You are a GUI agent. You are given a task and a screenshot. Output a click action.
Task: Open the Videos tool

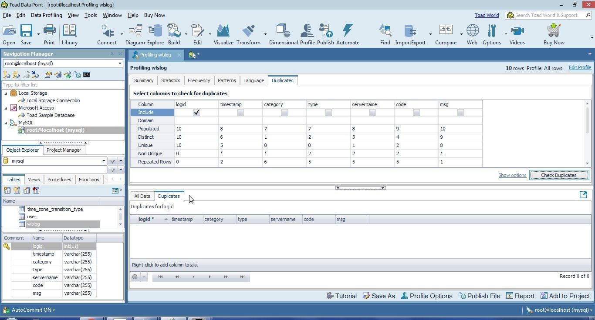coord(517,34)
